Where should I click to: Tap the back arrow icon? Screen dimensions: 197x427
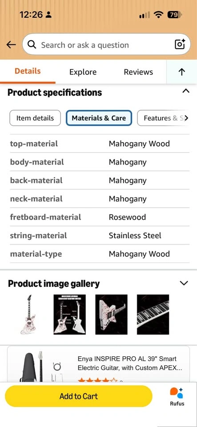(11, 44)
